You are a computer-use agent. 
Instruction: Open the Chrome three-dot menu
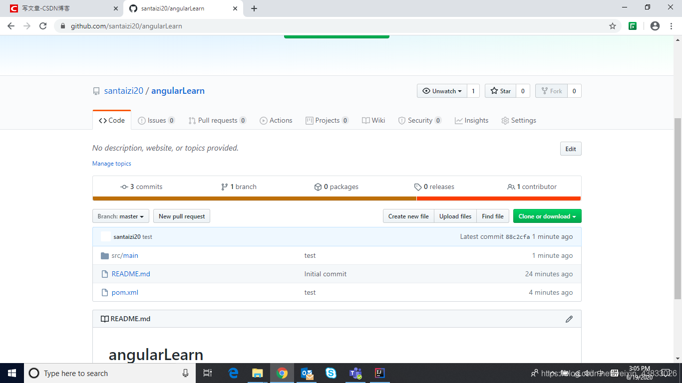pyautogui.click(x=672, y=26)
